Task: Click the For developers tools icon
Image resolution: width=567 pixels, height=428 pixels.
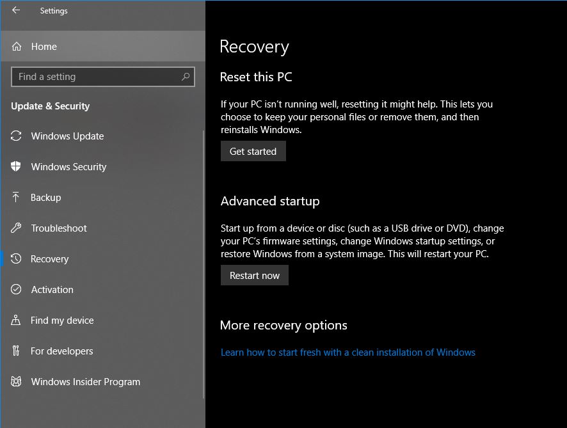Action: (x=16, y=351)
